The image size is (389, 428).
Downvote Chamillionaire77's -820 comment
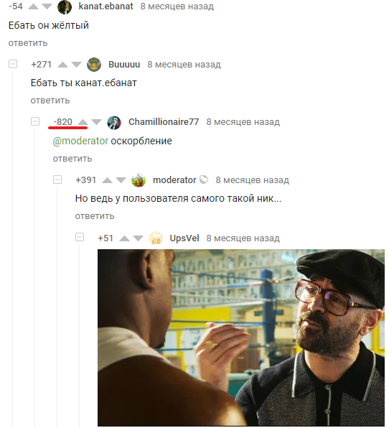96,122
